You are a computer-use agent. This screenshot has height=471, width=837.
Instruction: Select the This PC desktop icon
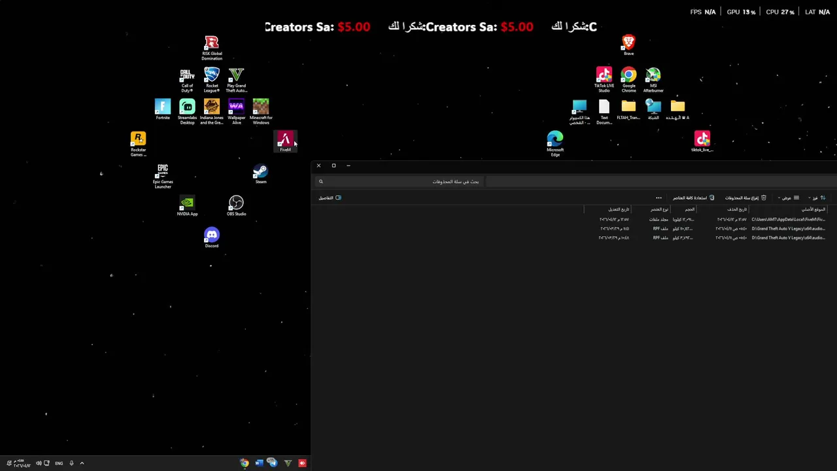pyautogui.click(x=579, y=112)
